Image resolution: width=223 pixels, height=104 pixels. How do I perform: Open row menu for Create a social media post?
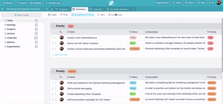click(x=55, y=49)
